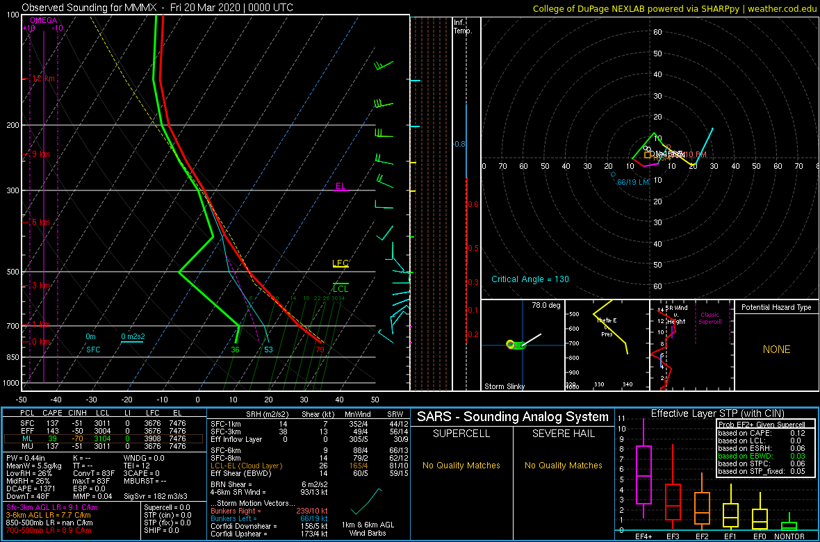Screen dimensions: 820x542
Task: Click the Bunkers Left storm motion
Action: [269, 518]
